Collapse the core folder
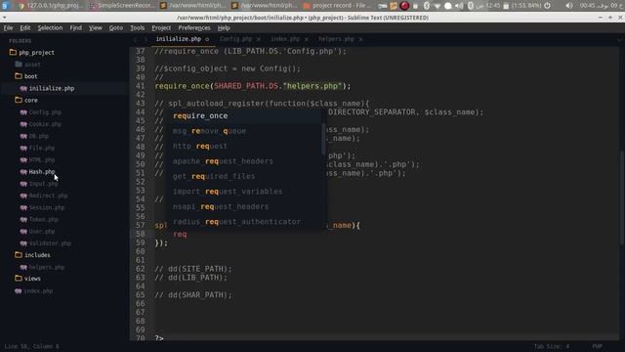This screenshot has width=625, height=352. coord(26,100)
